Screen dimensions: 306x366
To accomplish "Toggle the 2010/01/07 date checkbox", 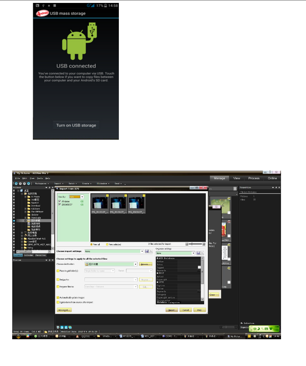I will [x=60, y=205].
